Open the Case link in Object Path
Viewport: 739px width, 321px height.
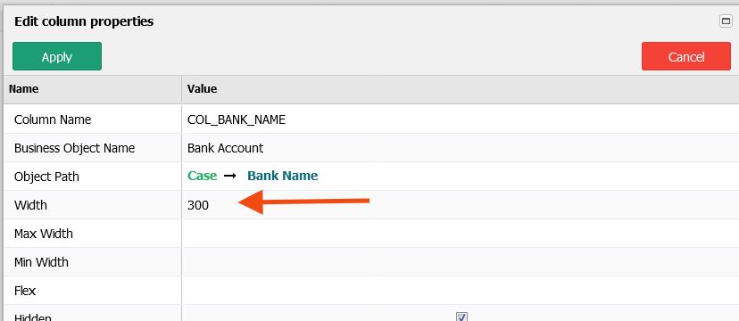tap(203, 176)
